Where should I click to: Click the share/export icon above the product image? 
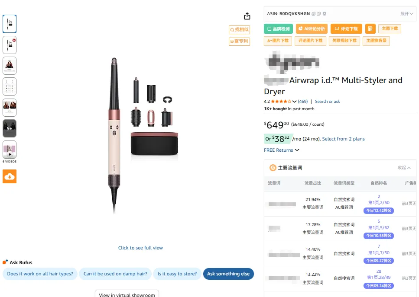tap(247, 16)
